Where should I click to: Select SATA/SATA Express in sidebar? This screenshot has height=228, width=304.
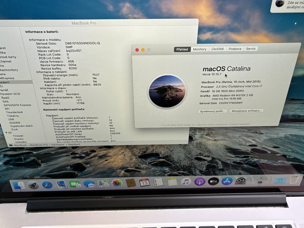(x=17, y=105)
